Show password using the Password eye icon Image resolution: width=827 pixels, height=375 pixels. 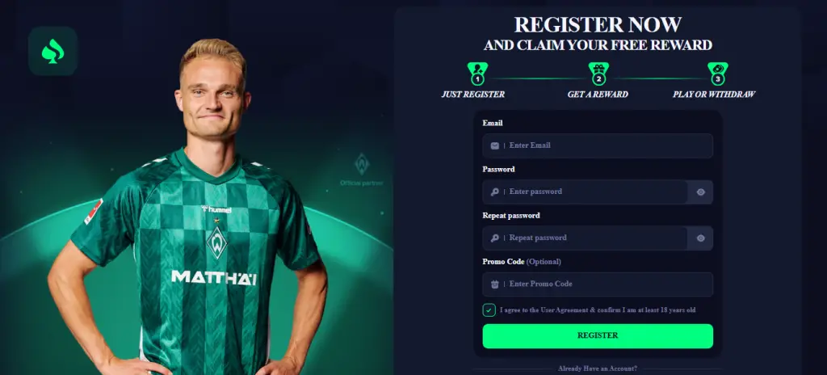[x=700, y=192]
